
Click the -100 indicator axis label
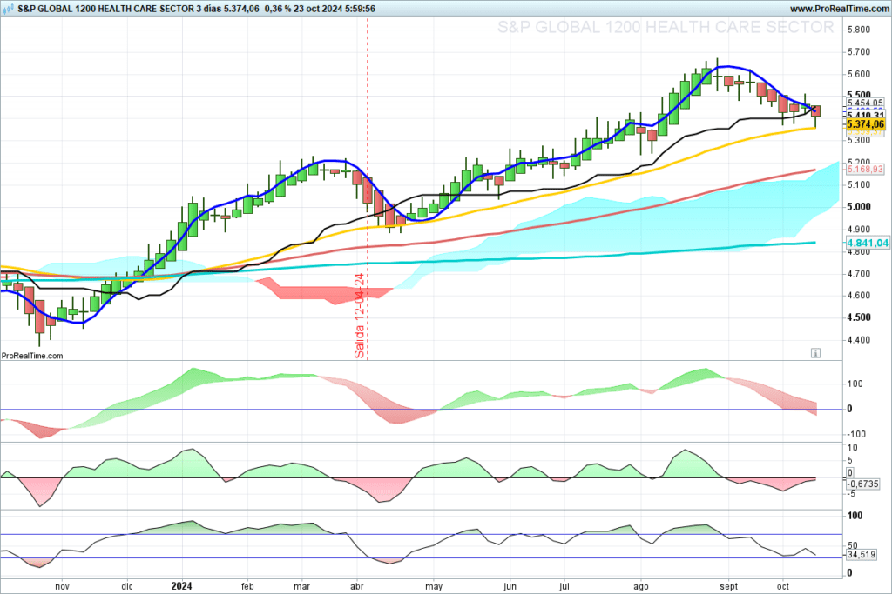click(x=856, y=435)
